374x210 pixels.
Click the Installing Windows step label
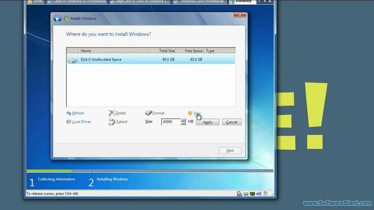(112, 179)
